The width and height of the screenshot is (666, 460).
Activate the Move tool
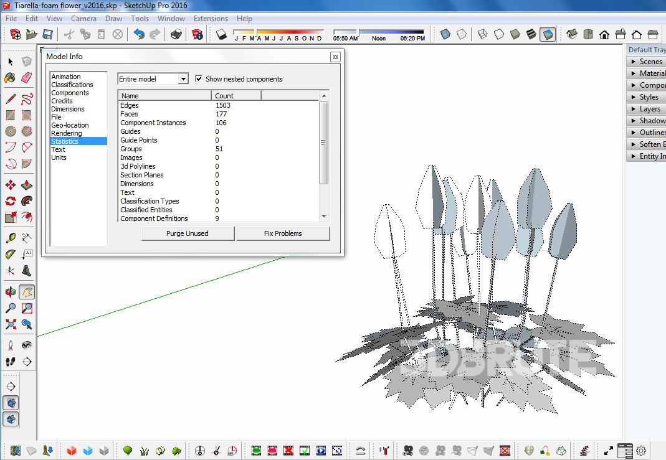[x=11, y=185]
